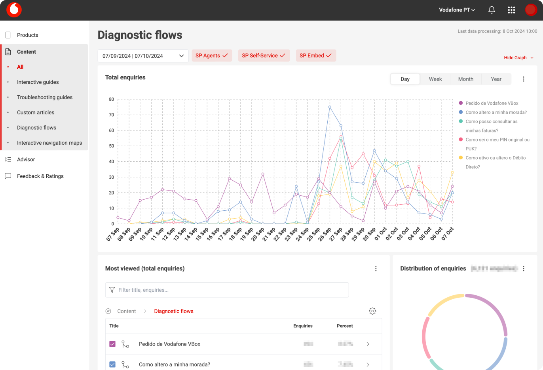Toggle the SP Embed filter

pos(315,56)
